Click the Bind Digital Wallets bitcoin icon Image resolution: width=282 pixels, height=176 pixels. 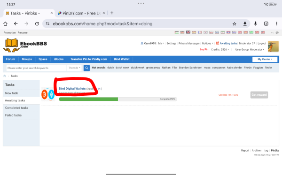(x=48, y=94)
